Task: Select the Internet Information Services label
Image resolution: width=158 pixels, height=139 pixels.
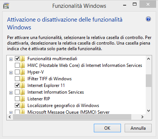Action: (56, 92)
